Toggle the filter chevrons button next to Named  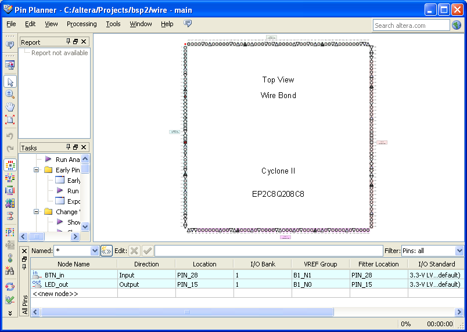pyautogui.click(x=106, y=251)
